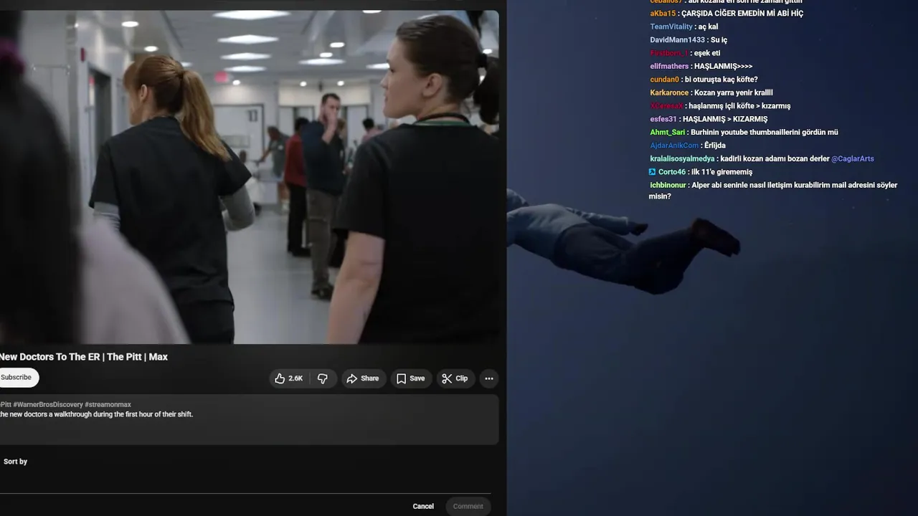918x516 pixels.
Task: Click the message 'kadirli kozan adamı bozan derler'
Action: pyautogui.click(x=775, y=158)
